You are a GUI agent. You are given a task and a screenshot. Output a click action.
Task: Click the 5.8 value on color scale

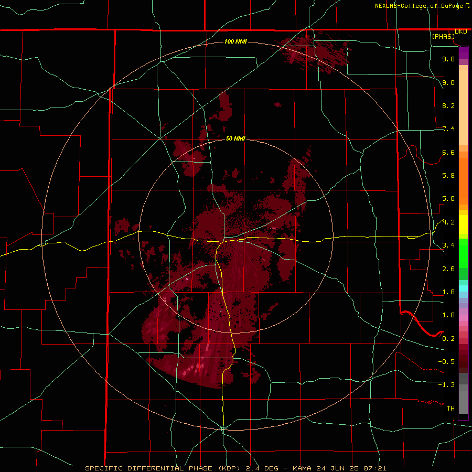(x=448, y=176)
